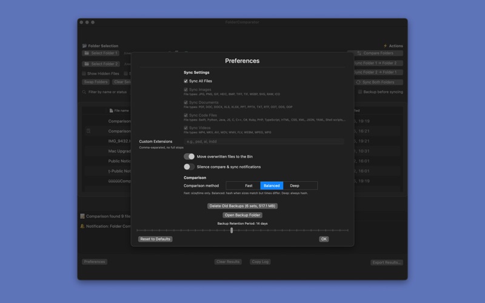485x303 pixels.
Task: Click the circular arrows icon on Sync Both Folders
Action: click(x=358, y=82)
